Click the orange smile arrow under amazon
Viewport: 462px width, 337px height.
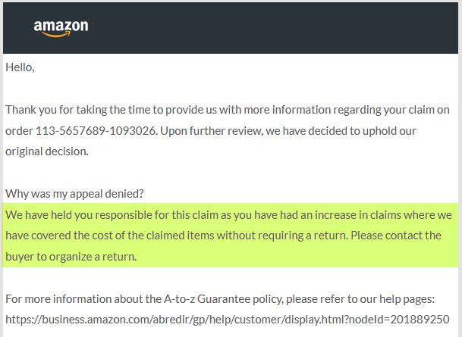click(x=57, y=34)
